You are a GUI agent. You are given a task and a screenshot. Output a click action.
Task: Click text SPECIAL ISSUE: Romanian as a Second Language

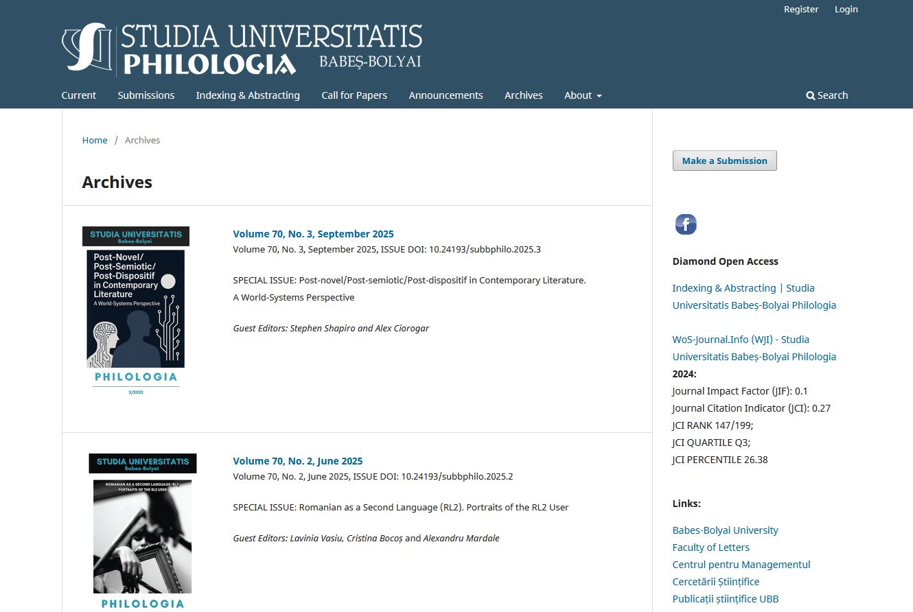click(x=401, y=507)
